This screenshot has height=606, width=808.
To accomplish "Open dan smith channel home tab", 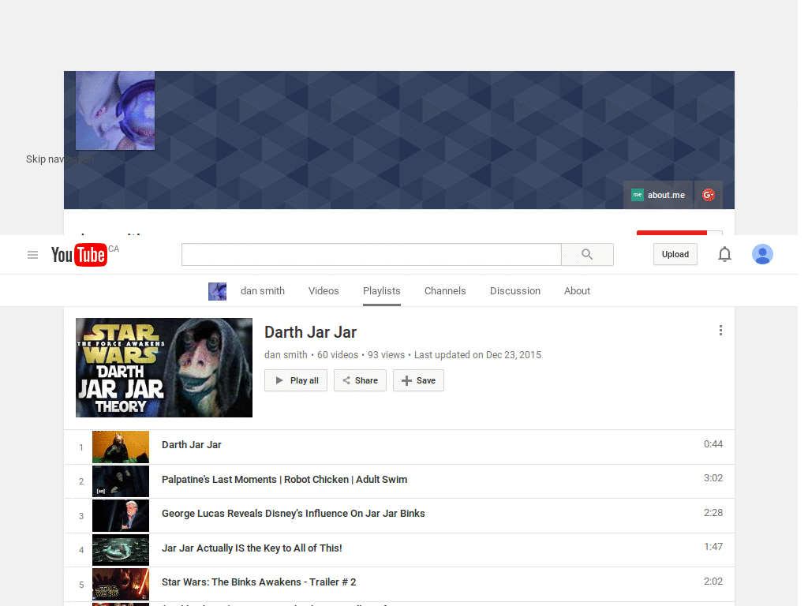I will [x=262, y=291].
